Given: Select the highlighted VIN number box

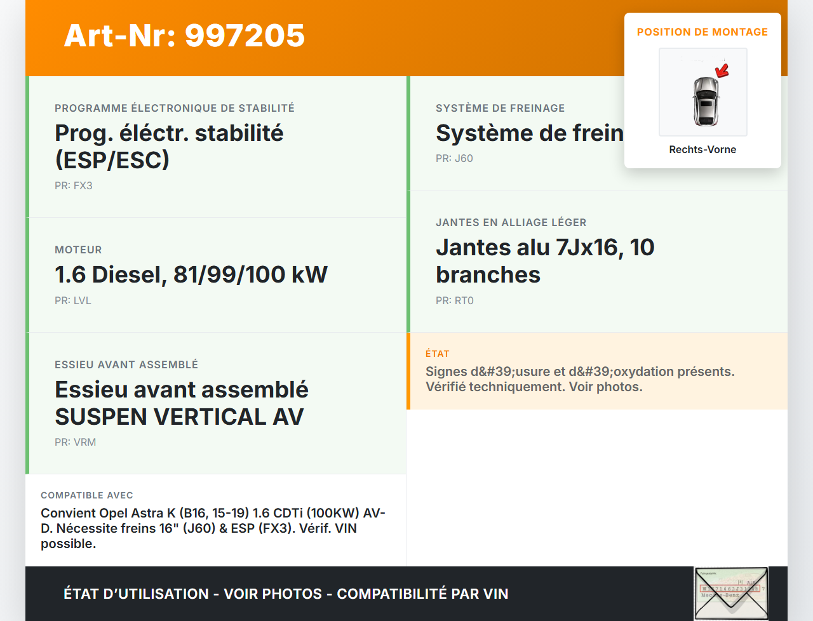Looking at the screenshot, I should pos(730,590).
